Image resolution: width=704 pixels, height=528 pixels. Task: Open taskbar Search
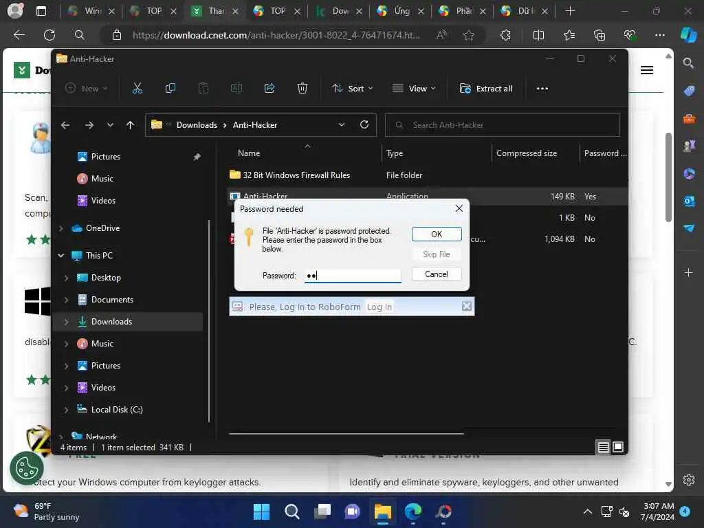291,511
